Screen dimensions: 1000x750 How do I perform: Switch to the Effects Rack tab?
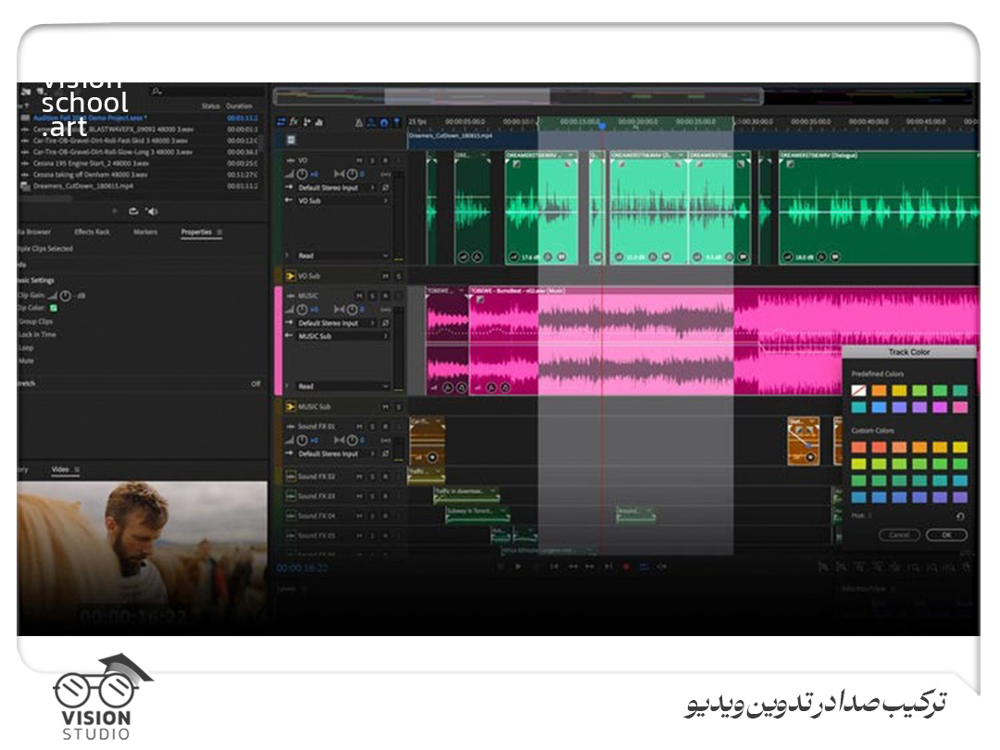92,232
